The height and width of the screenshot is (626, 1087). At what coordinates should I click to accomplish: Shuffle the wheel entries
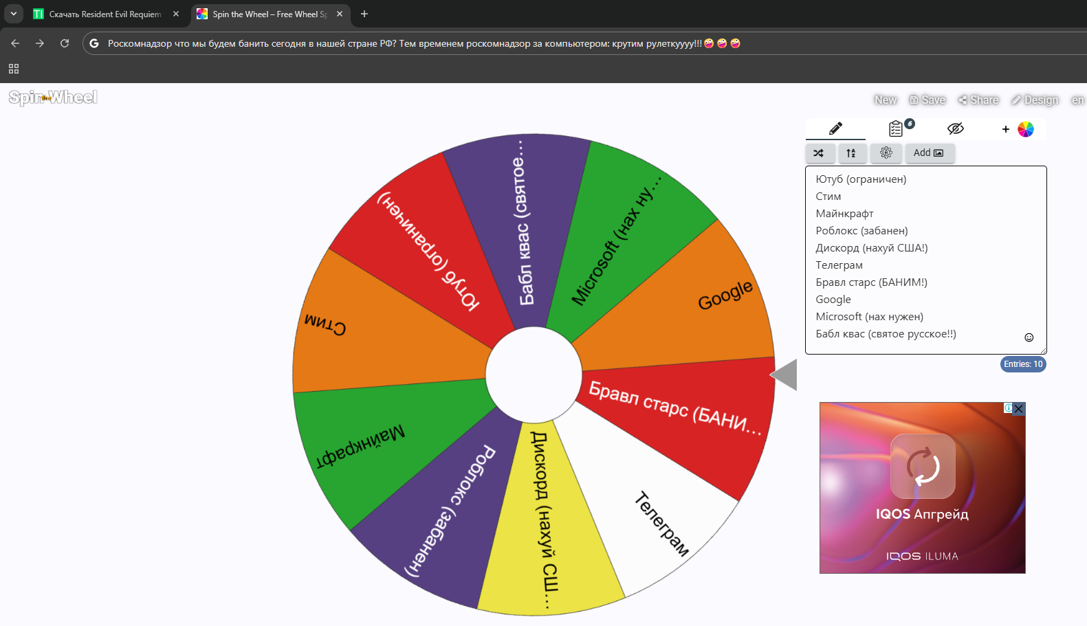coord(819,153)
